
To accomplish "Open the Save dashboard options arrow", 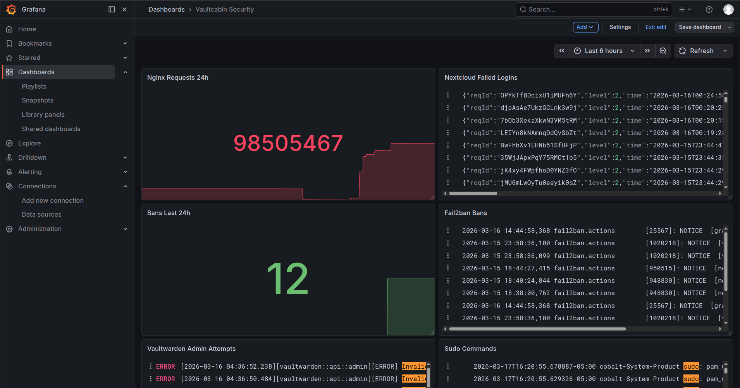I will pyautogui.click(x=730, y=27).
